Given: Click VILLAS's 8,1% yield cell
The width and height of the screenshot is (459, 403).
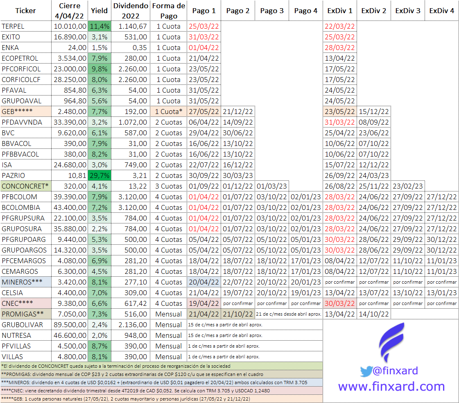Looking at the screenshot, I should [x=99, y=357].
